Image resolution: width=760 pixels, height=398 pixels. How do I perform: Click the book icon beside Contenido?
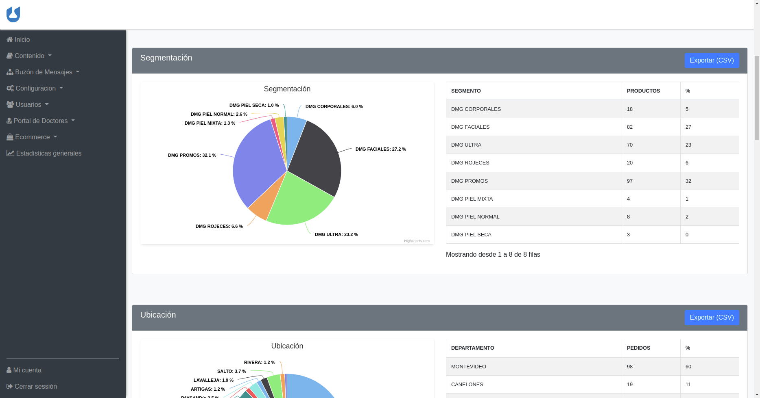[10, 56]
